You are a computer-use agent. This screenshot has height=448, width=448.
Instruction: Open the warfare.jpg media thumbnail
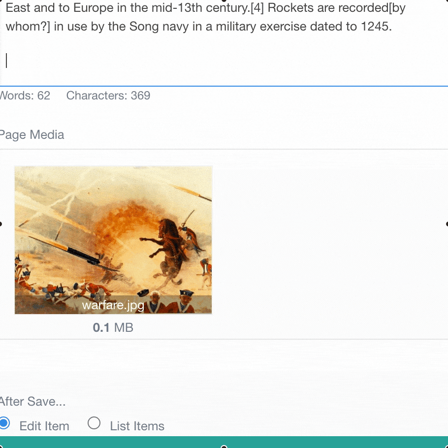(x=113, y=240)
